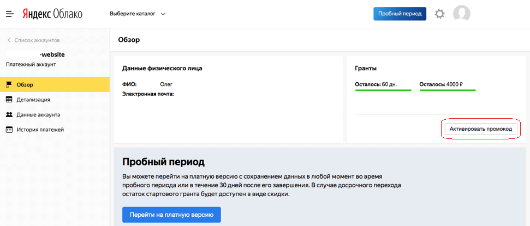
Task: Open settings via the gear icon
Action: (x=439, y=14)
